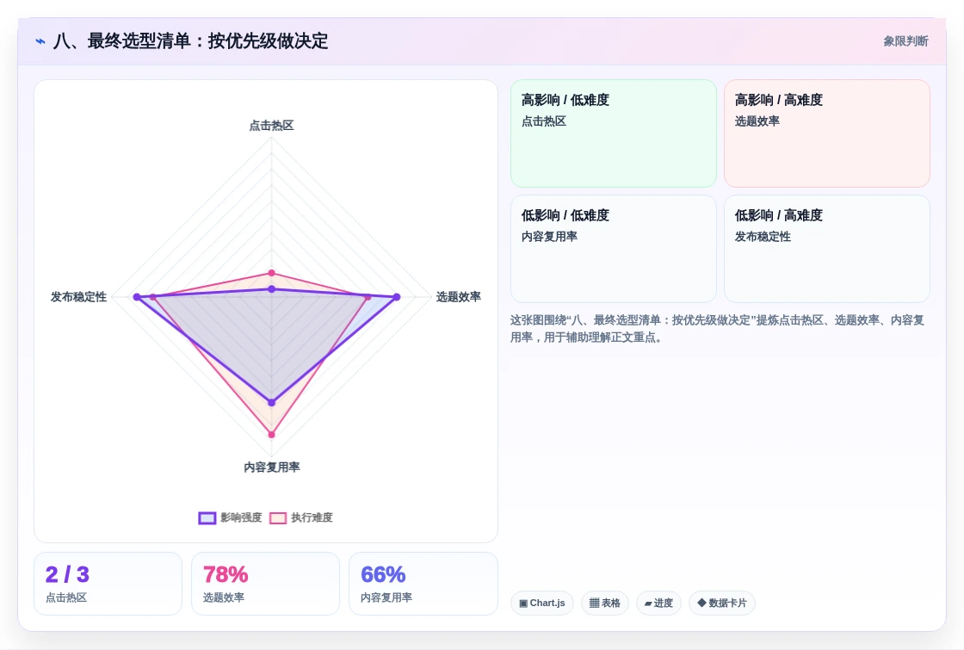964x650 pixels.
Task: Click the purple data point near 选题效率 axis
Action: tap(397, 297)
